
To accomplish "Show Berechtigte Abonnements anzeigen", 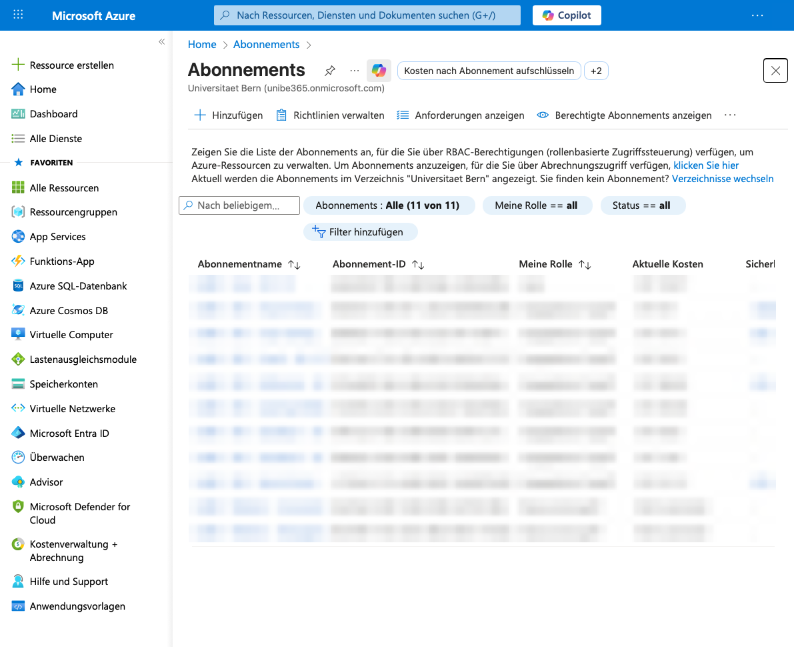I will pyautogui.click(x=625, y=115).
